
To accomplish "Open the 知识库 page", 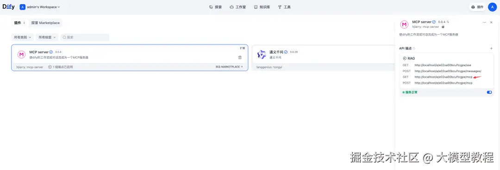I will click(262, 7).
